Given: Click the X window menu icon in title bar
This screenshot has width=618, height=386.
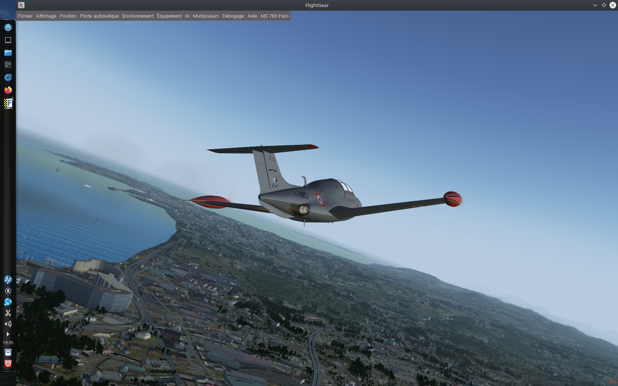Looking at the screenshot, I should click(21, 5).
